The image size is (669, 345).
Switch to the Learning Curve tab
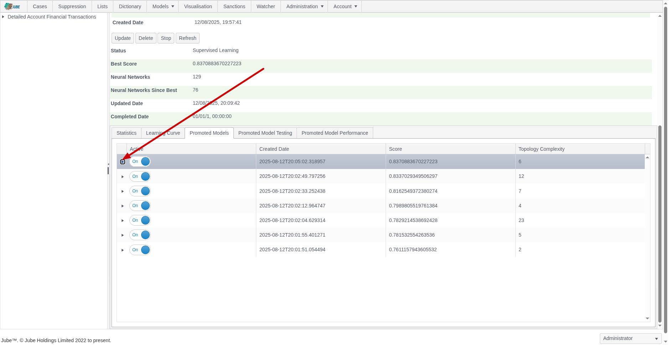pos(163,133)
